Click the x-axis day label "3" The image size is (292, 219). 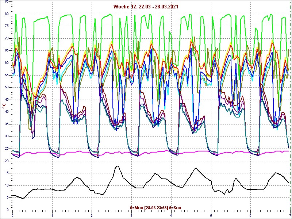coord(132,215)
